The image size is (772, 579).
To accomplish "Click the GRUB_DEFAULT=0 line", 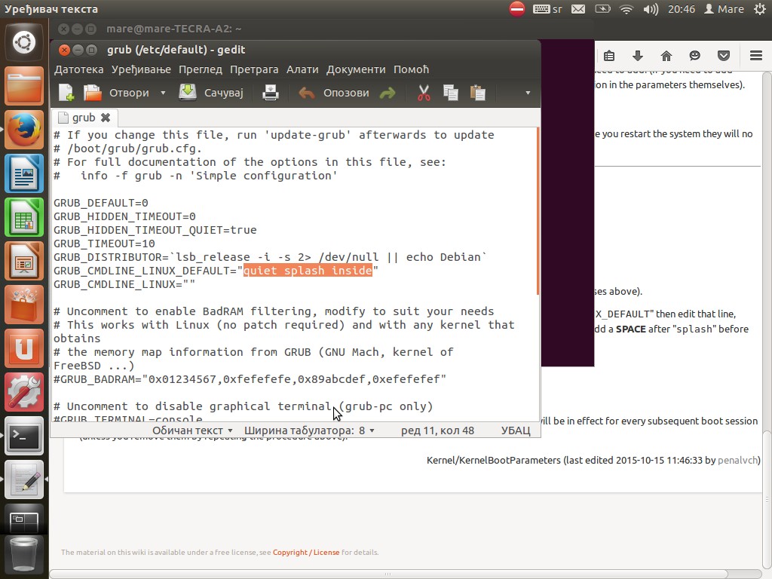I will [x=101, y=203].
